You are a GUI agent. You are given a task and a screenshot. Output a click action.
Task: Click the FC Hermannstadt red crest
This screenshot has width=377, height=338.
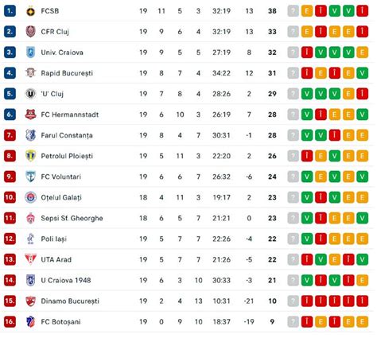click(x=31, y=115)
